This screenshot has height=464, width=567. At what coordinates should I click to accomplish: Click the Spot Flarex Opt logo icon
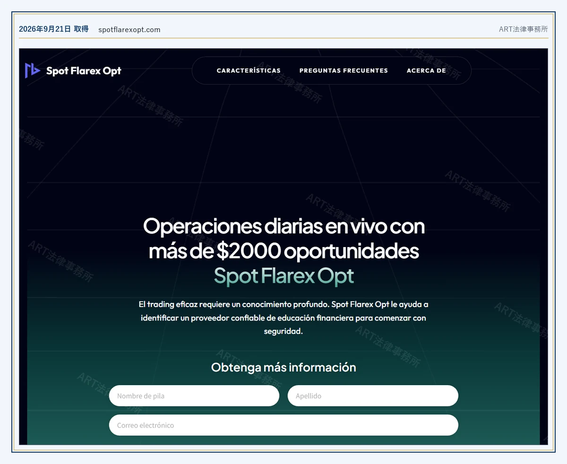click(33, 70)
